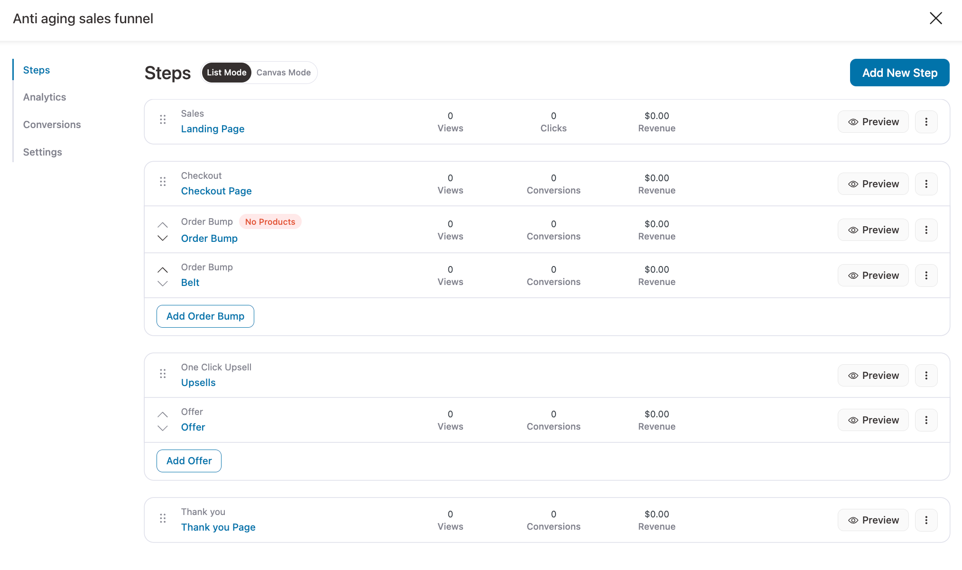Open the blue Order Bump link
Screen dimensions: 962x570
coord(209,239)
